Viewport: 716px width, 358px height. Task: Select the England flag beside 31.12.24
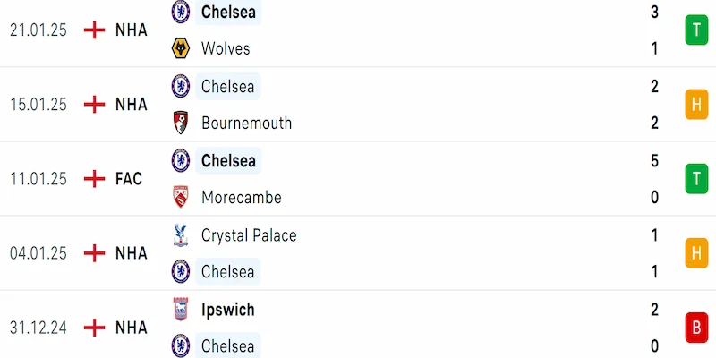pos(94,328)
